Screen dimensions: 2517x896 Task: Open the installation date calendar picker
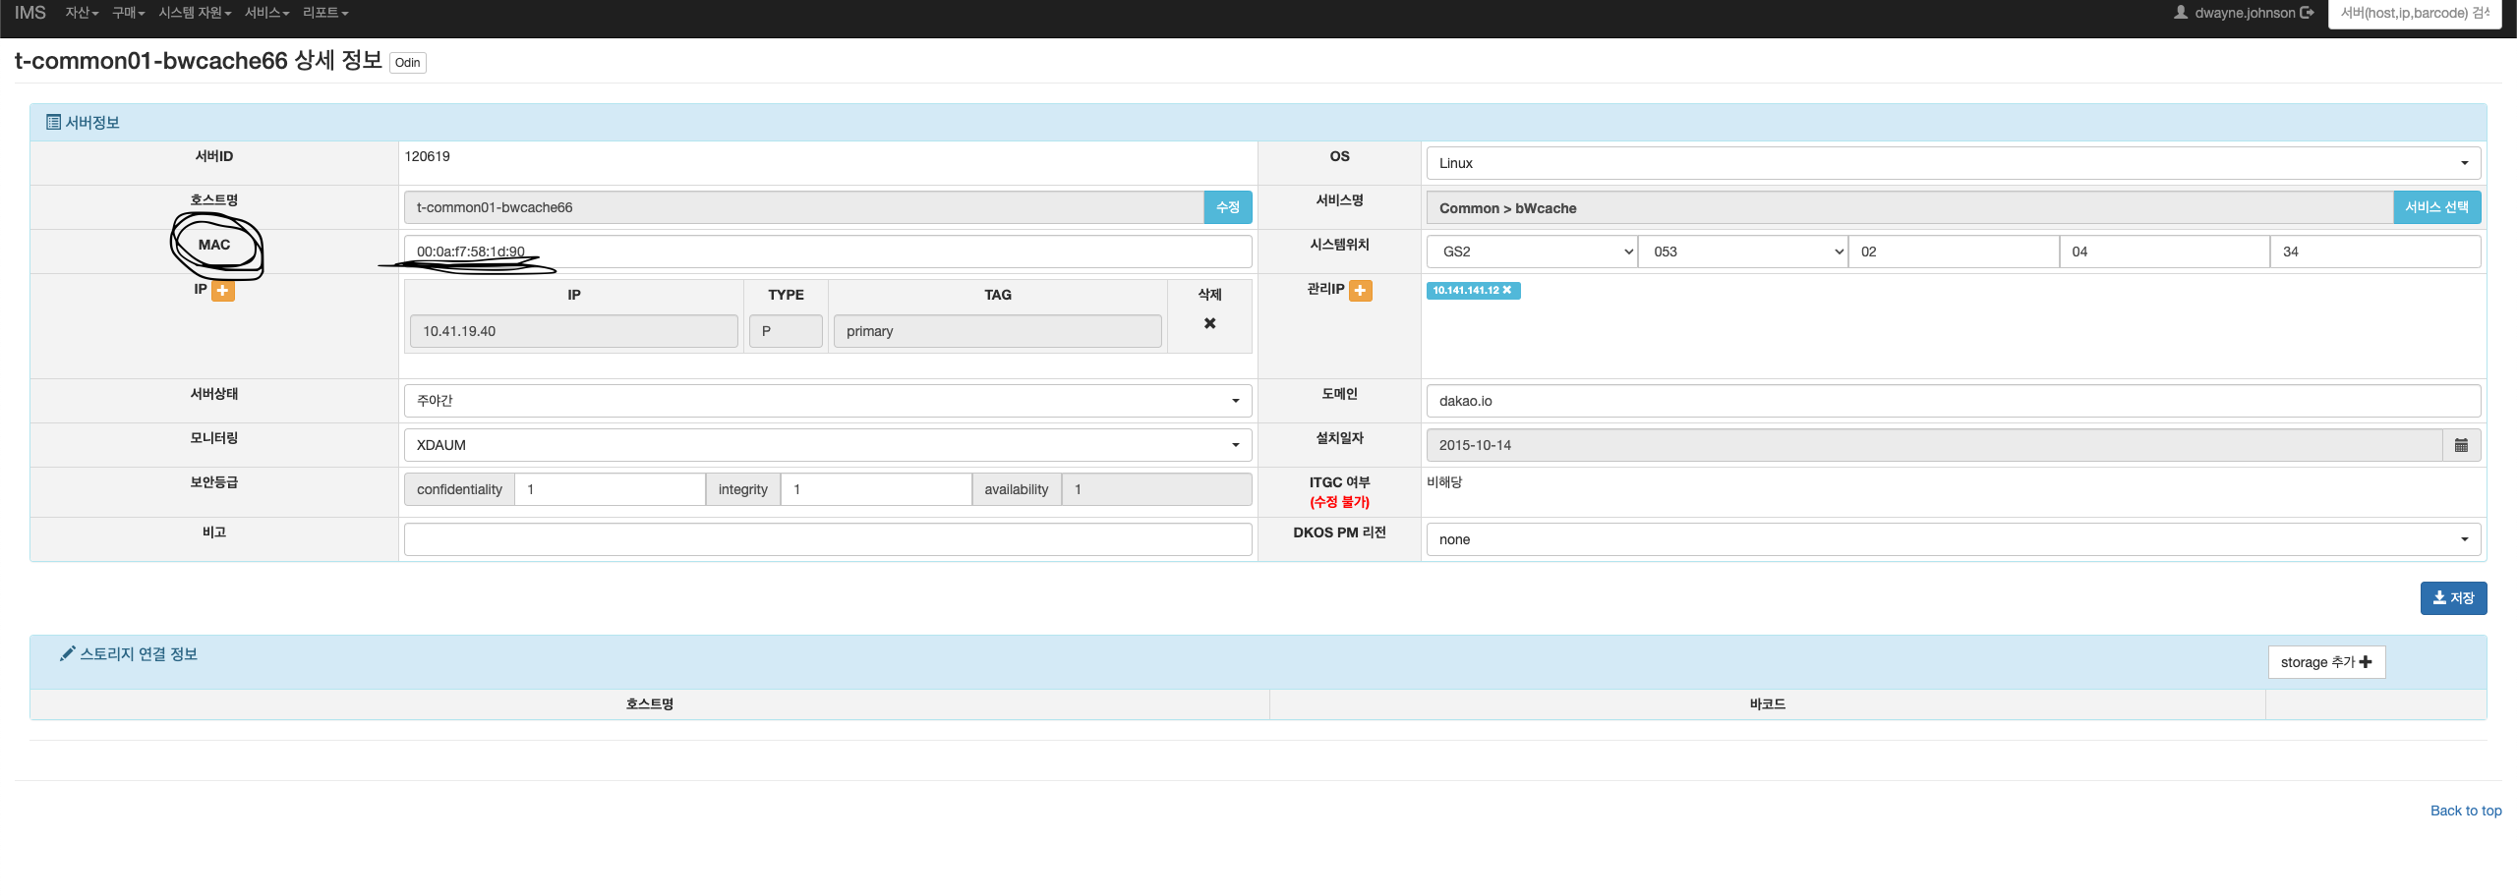point(2461,445)
